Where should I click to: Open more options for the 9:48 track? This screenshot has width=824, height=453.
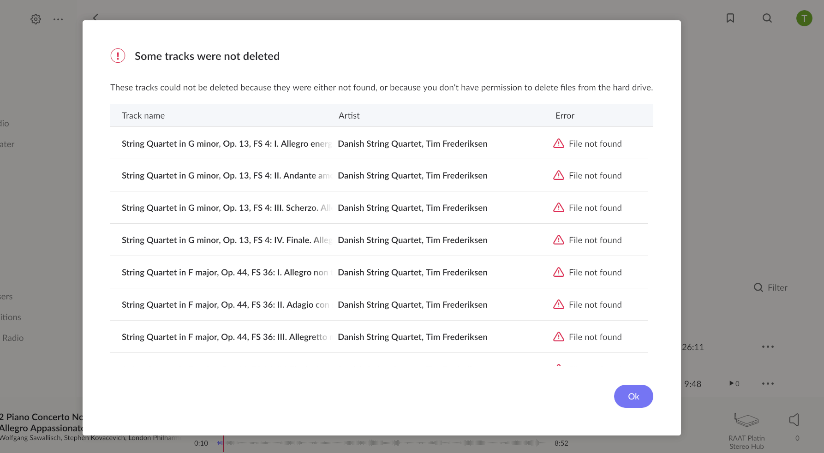[768, 384]
